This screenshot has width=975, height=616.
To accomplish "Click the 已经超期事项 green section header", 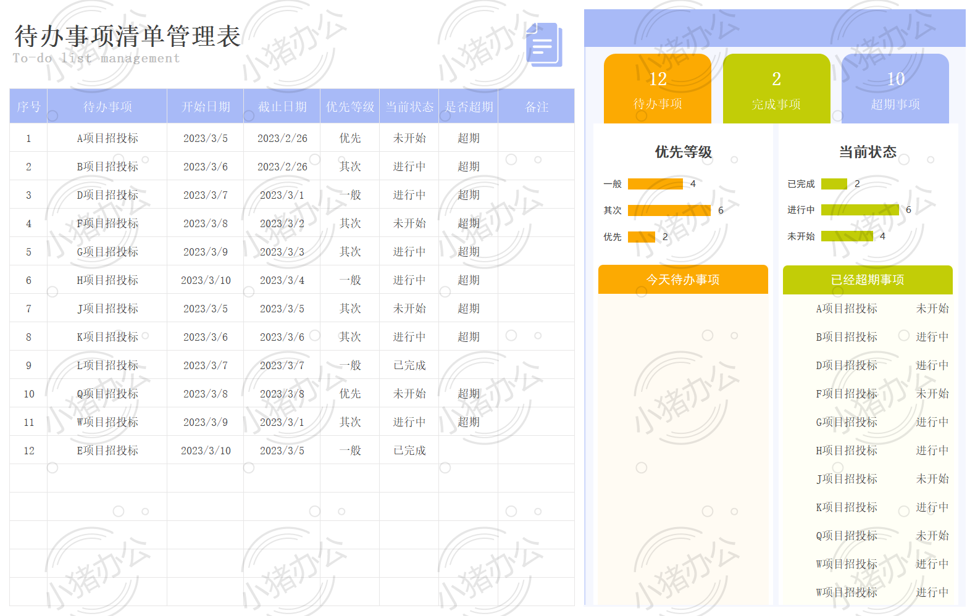I will click(x=868, y=280).
